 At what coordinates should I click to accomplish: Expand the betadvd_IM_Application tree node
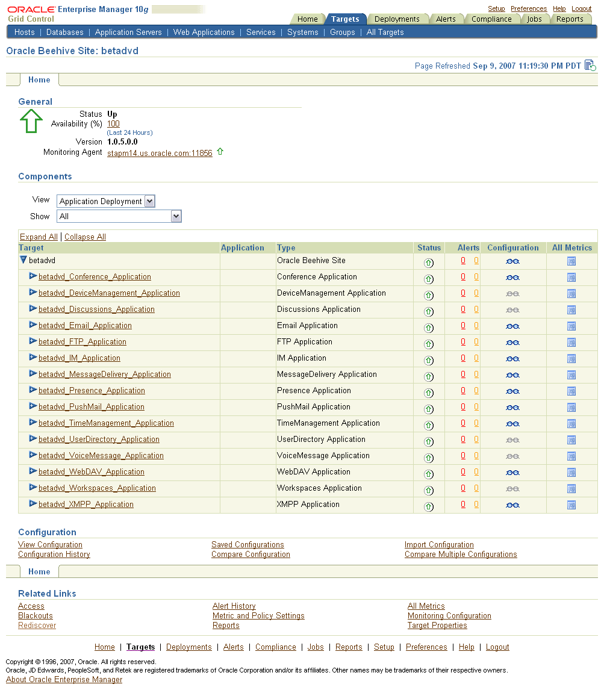(33, 357)
